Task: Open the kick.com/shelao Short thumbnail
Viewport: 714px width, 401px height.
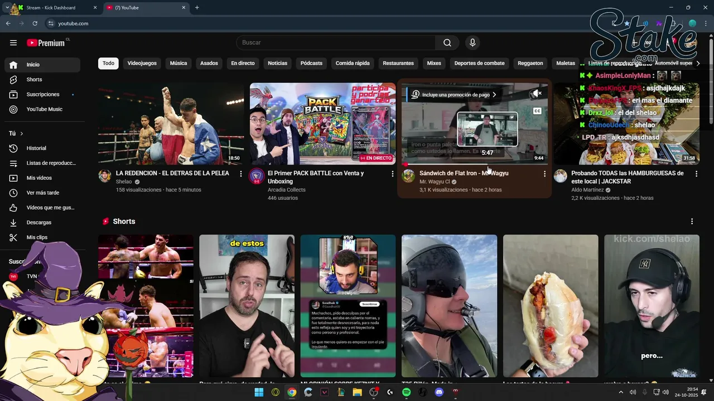Action: pyautogui.click(x=652, y=306)
